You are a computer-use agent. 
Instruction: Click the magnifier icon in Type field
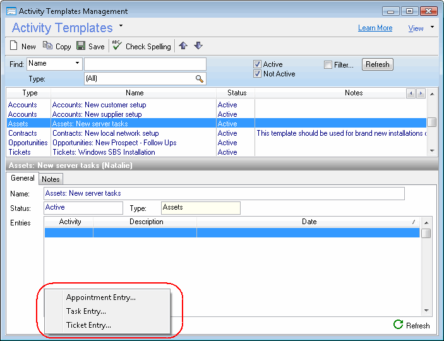[x=200, y=79]
